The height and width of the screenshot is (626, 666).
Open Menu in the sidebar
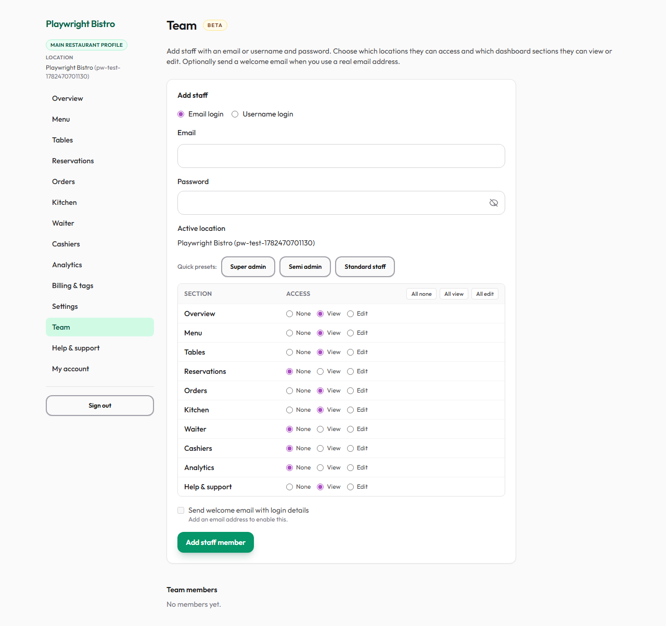pos(100,119)
